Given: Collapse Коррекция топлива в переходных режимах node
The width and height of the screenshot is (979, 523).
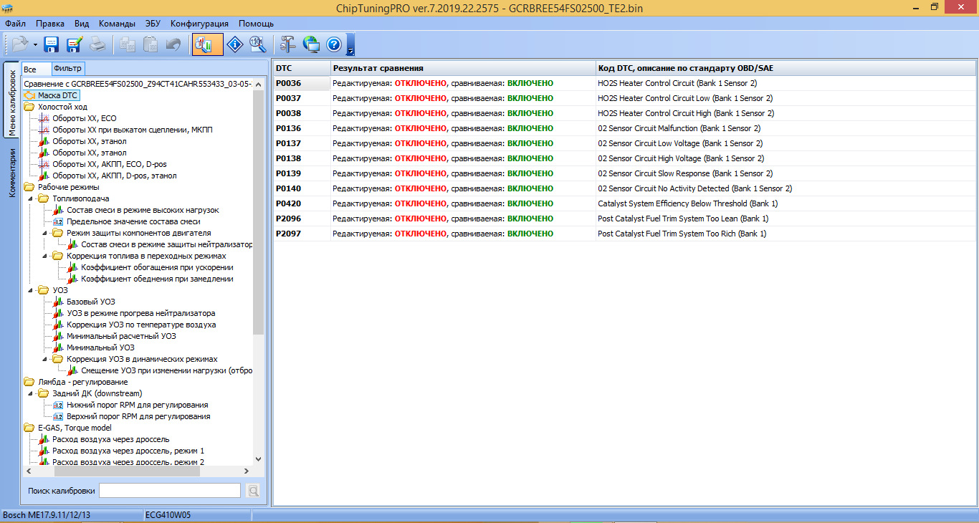Looking at the screenshot, I should 44,256.
